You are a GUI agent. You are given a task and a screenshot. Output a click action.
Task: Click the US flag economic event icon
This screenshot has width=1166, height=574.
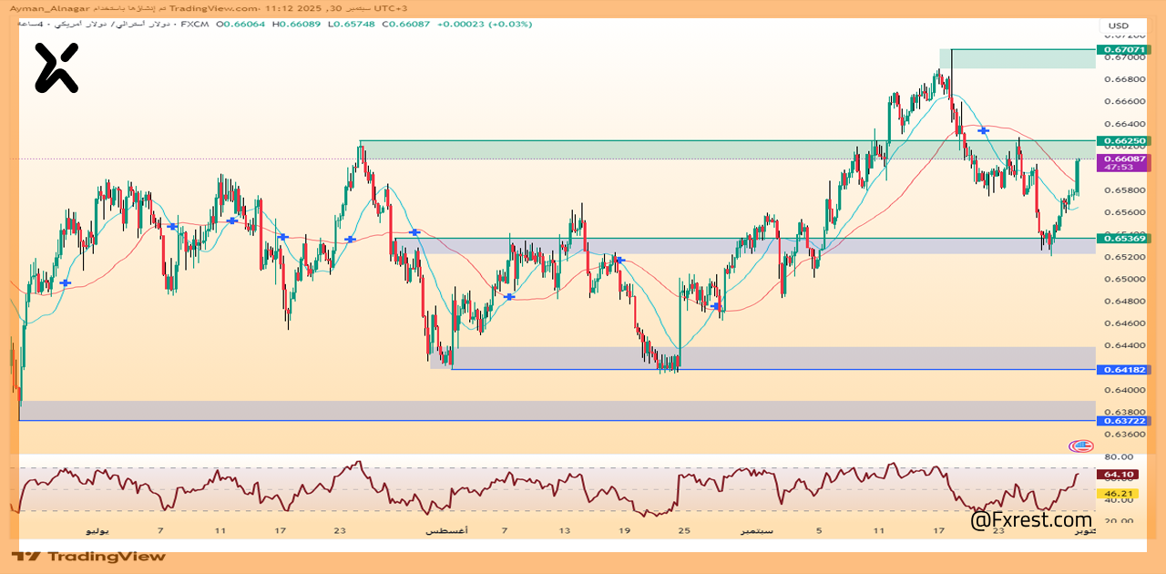1080,446
